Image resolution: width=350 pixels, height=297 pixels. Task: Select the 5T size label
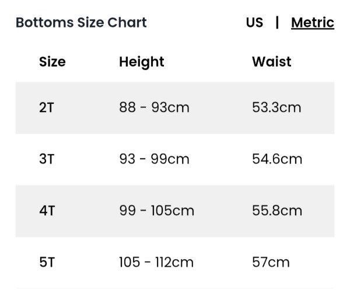click(47, 262)
